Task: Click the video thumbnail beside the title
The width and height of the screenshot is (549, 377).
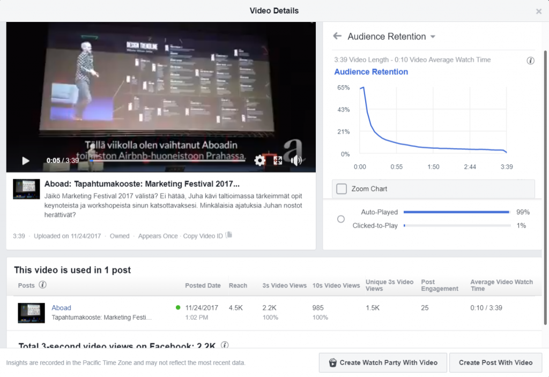Action: [26, 189]
